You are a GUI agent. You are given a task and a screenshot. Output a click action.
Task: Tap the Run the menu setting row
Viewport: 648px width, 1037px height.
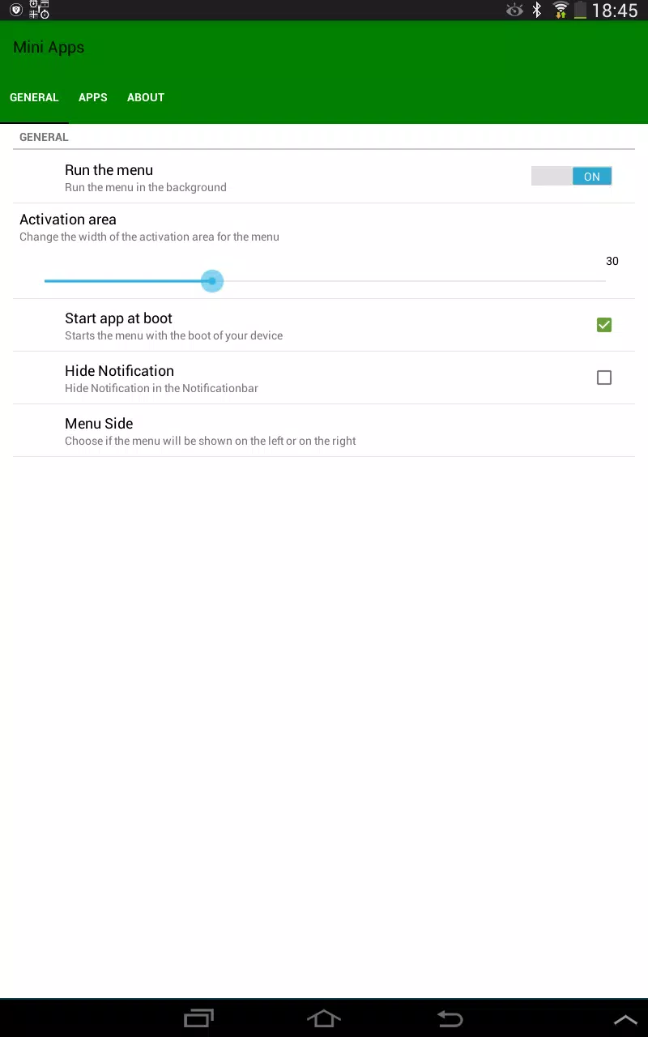click(324, 177)
